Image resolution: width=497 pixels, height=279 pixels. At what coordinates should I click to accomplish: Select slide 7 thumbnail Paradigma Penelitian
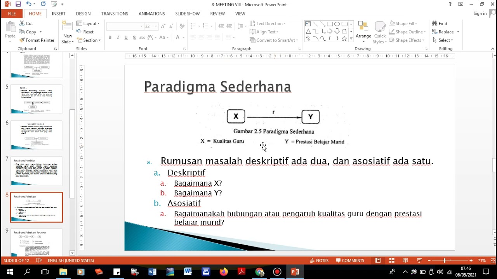pos(36,171)
